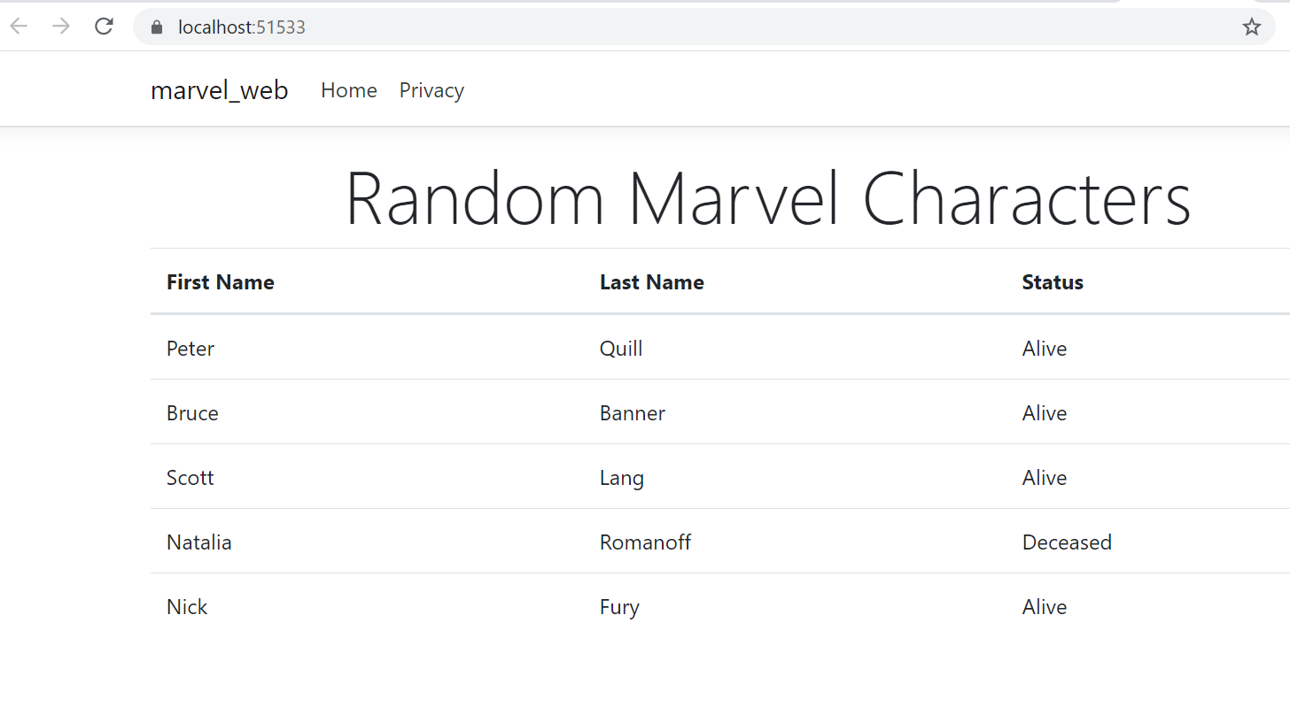The width and height of the screenshot is (1290, 715).
Task: Click the Deceased status for Natalia Romanoff
Action: 1068,542
